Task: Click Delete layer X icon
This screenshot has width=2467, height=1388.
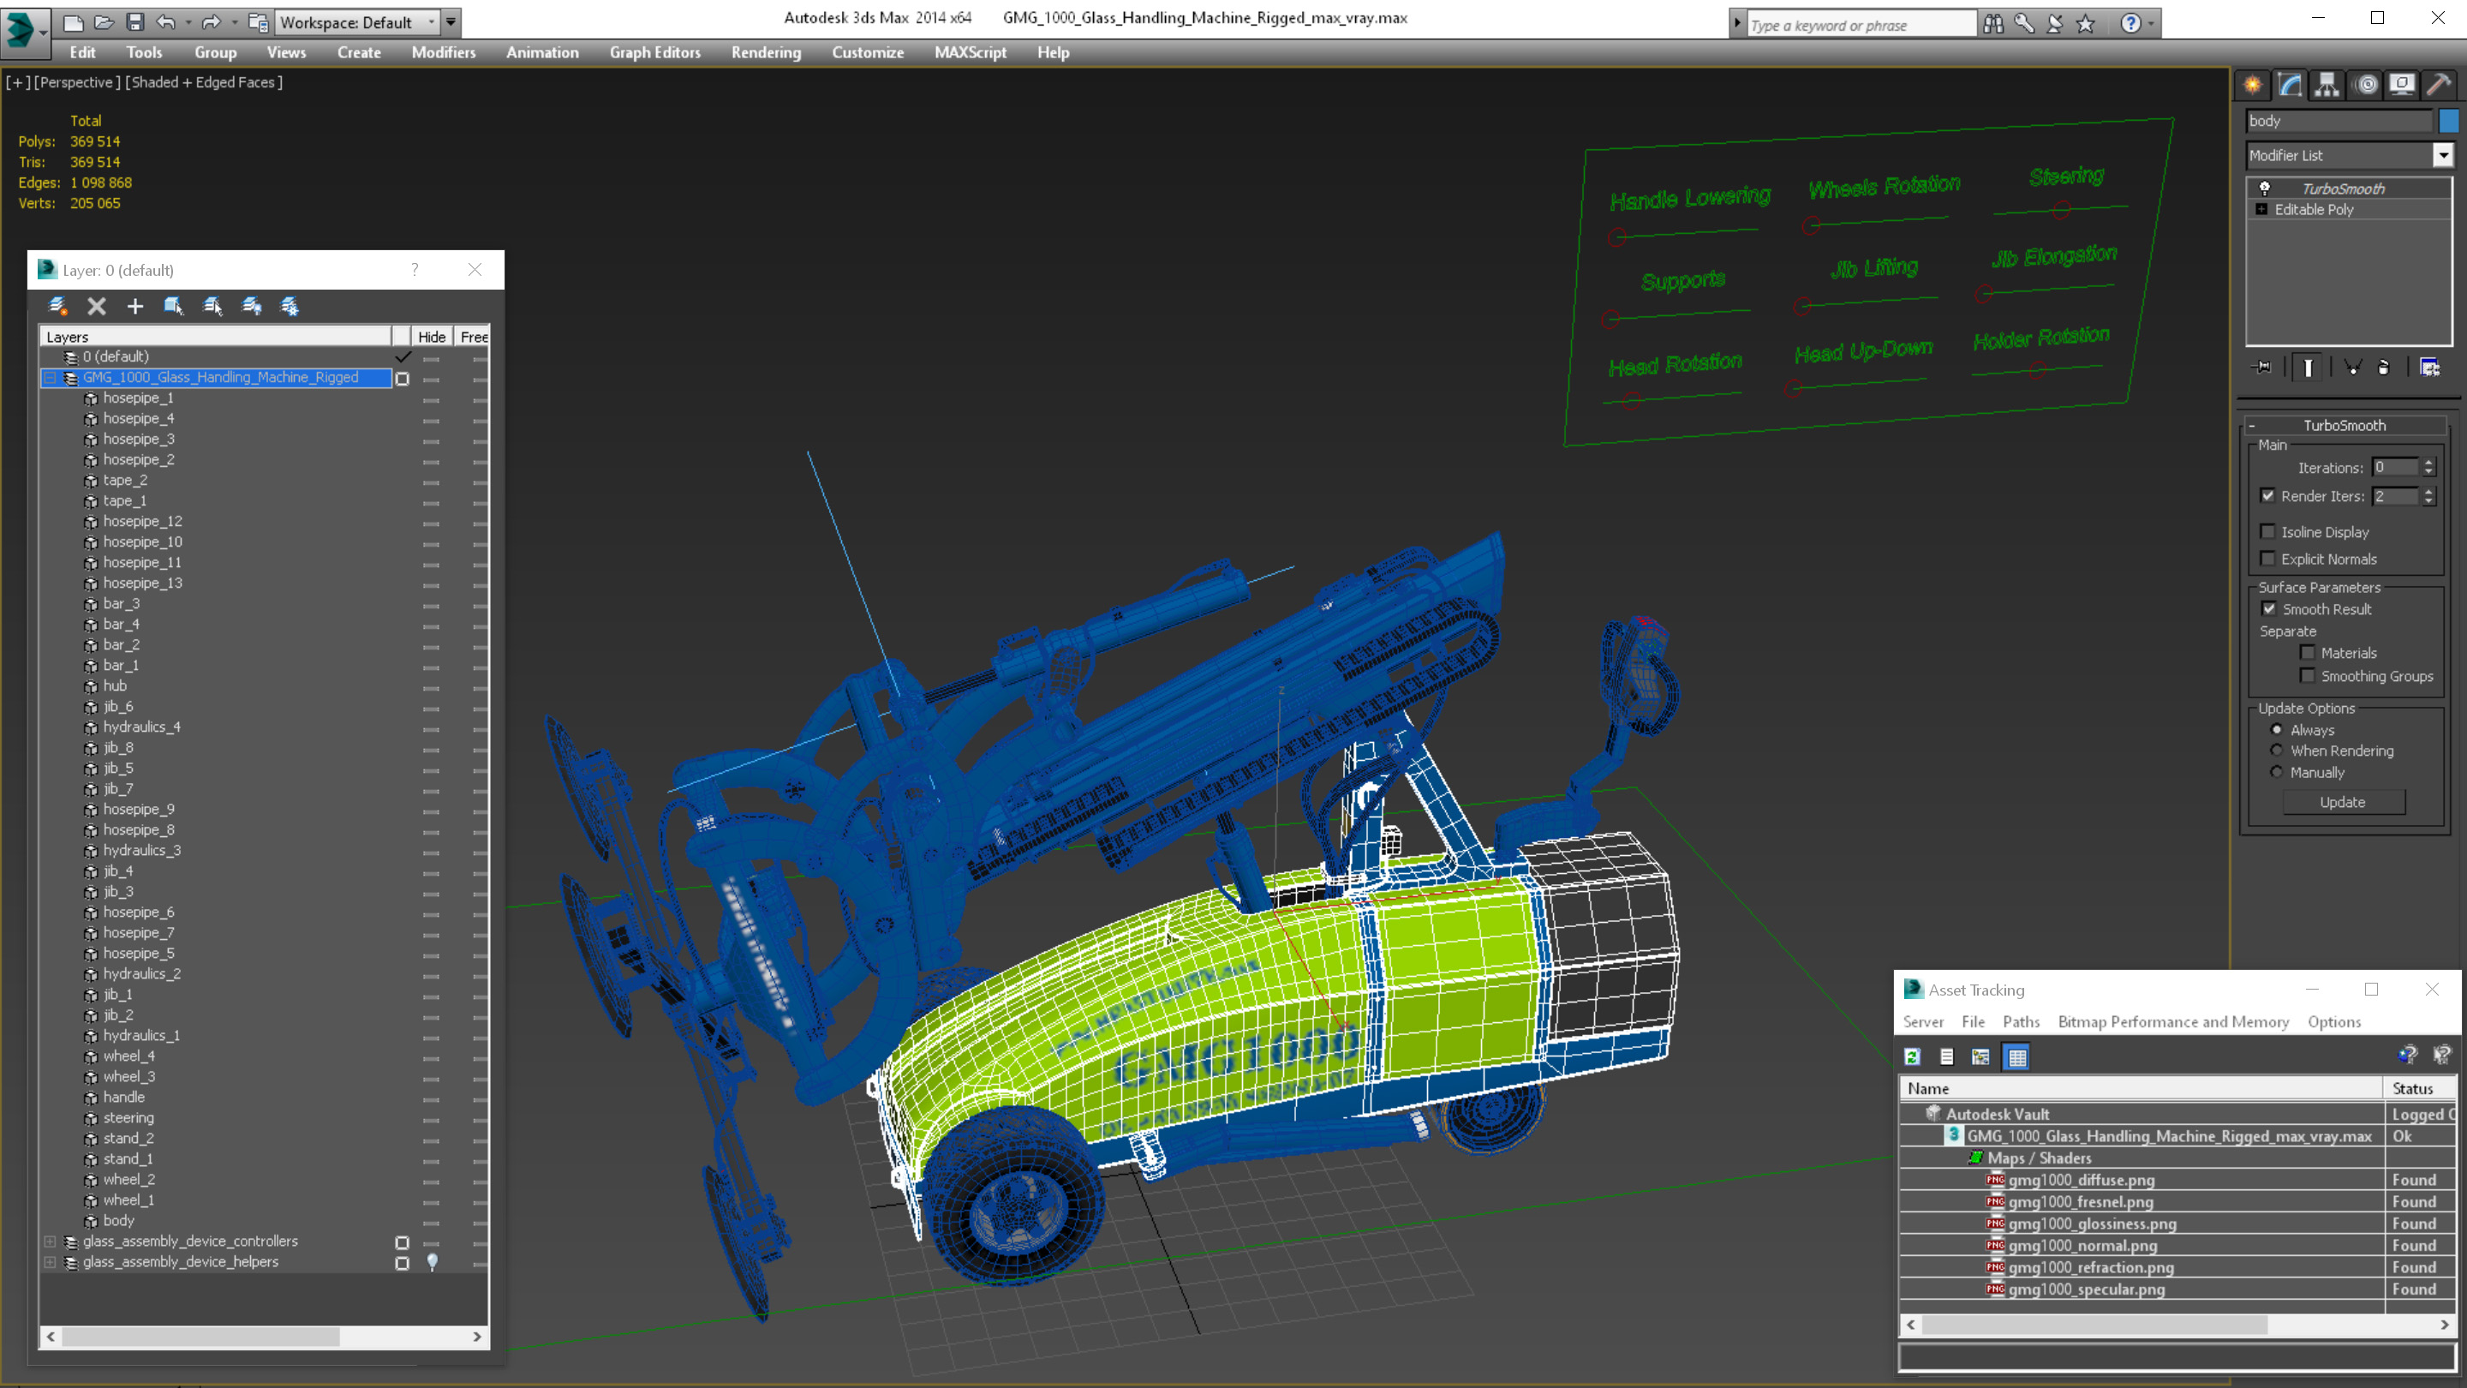Action: pos(97,306)
